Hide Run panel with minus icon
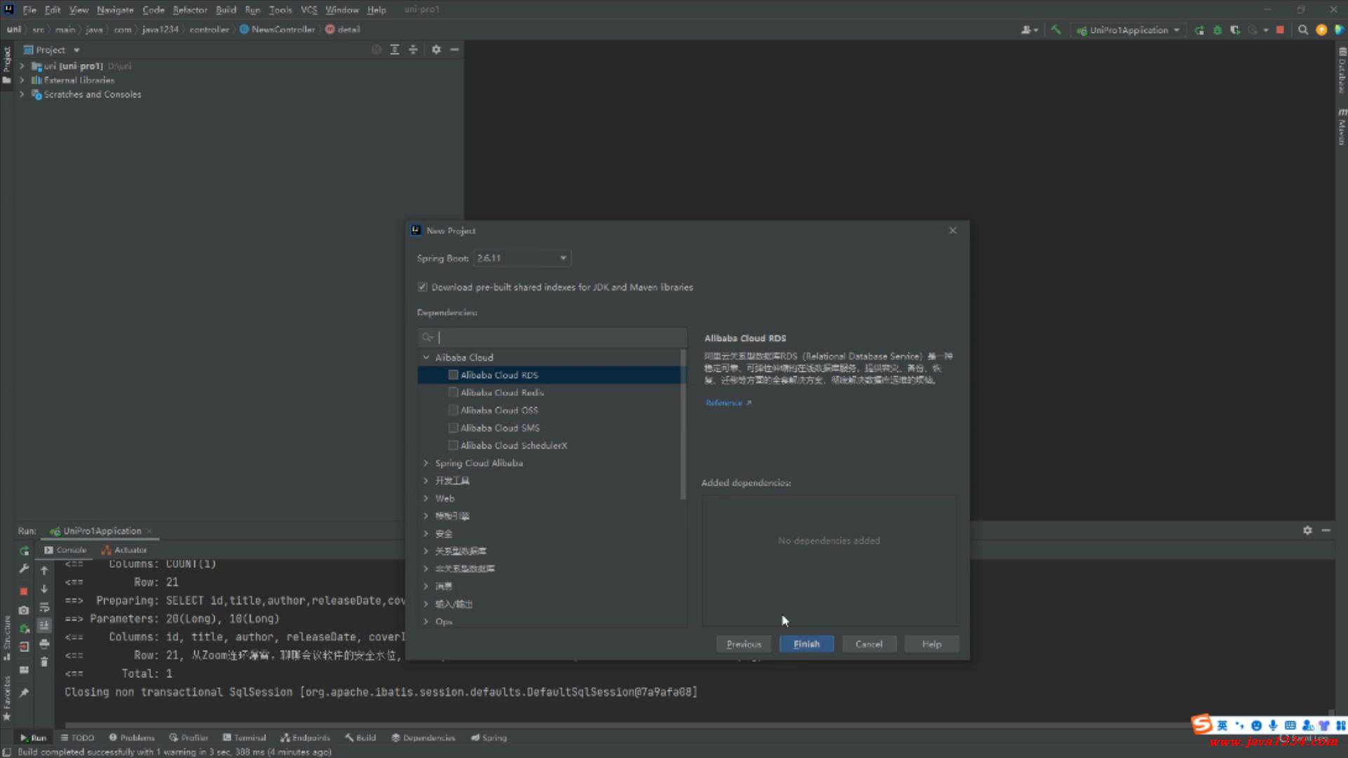Image resolution: width=1348 pixels, height=758 pixels. point(1326,531)
